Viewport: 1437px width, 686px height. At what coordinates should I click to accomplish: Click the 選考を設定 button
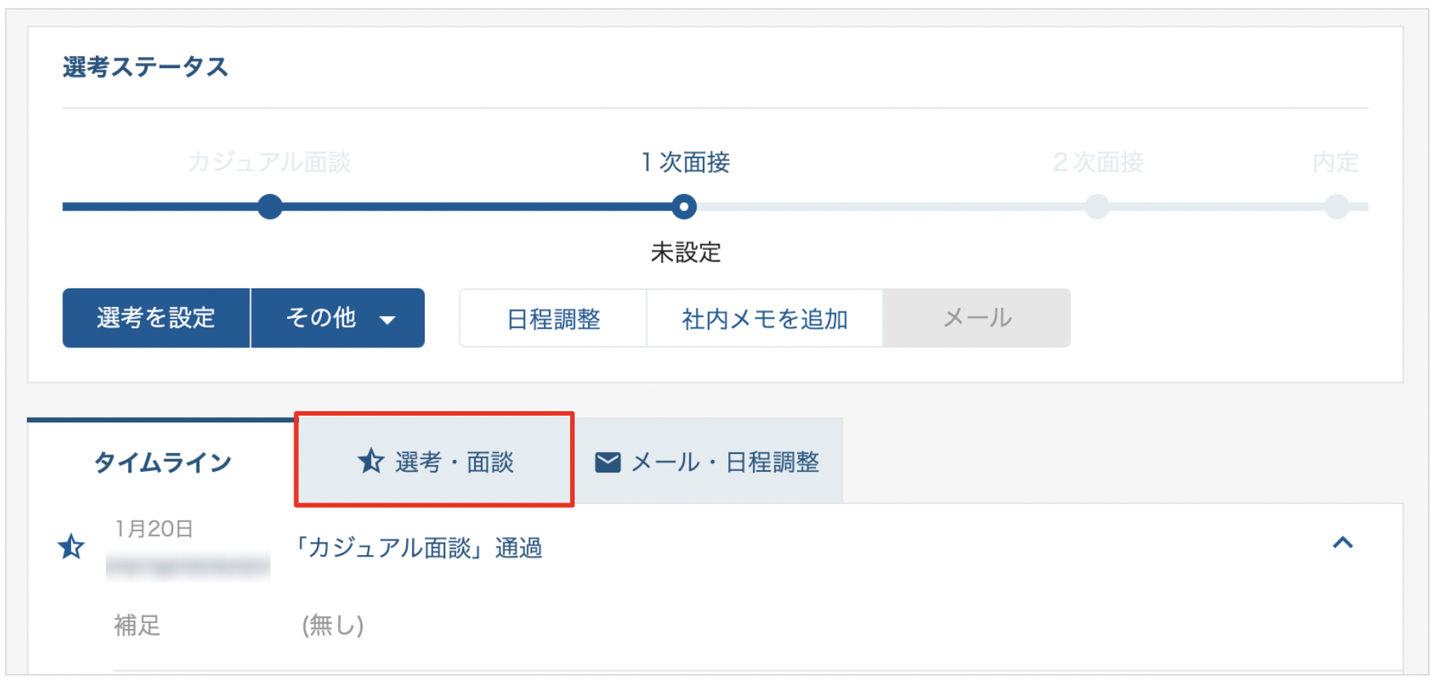[x=156, y=318]
